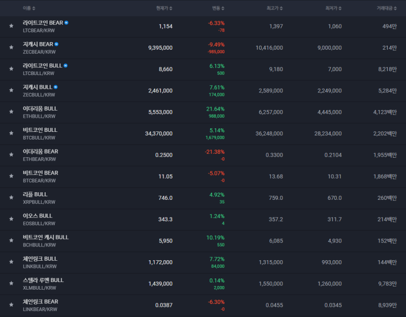This screenshot has height=317, width=406.
Task: Click the XRPBULL/KRW ticker symbol
Action: point(39,202)
